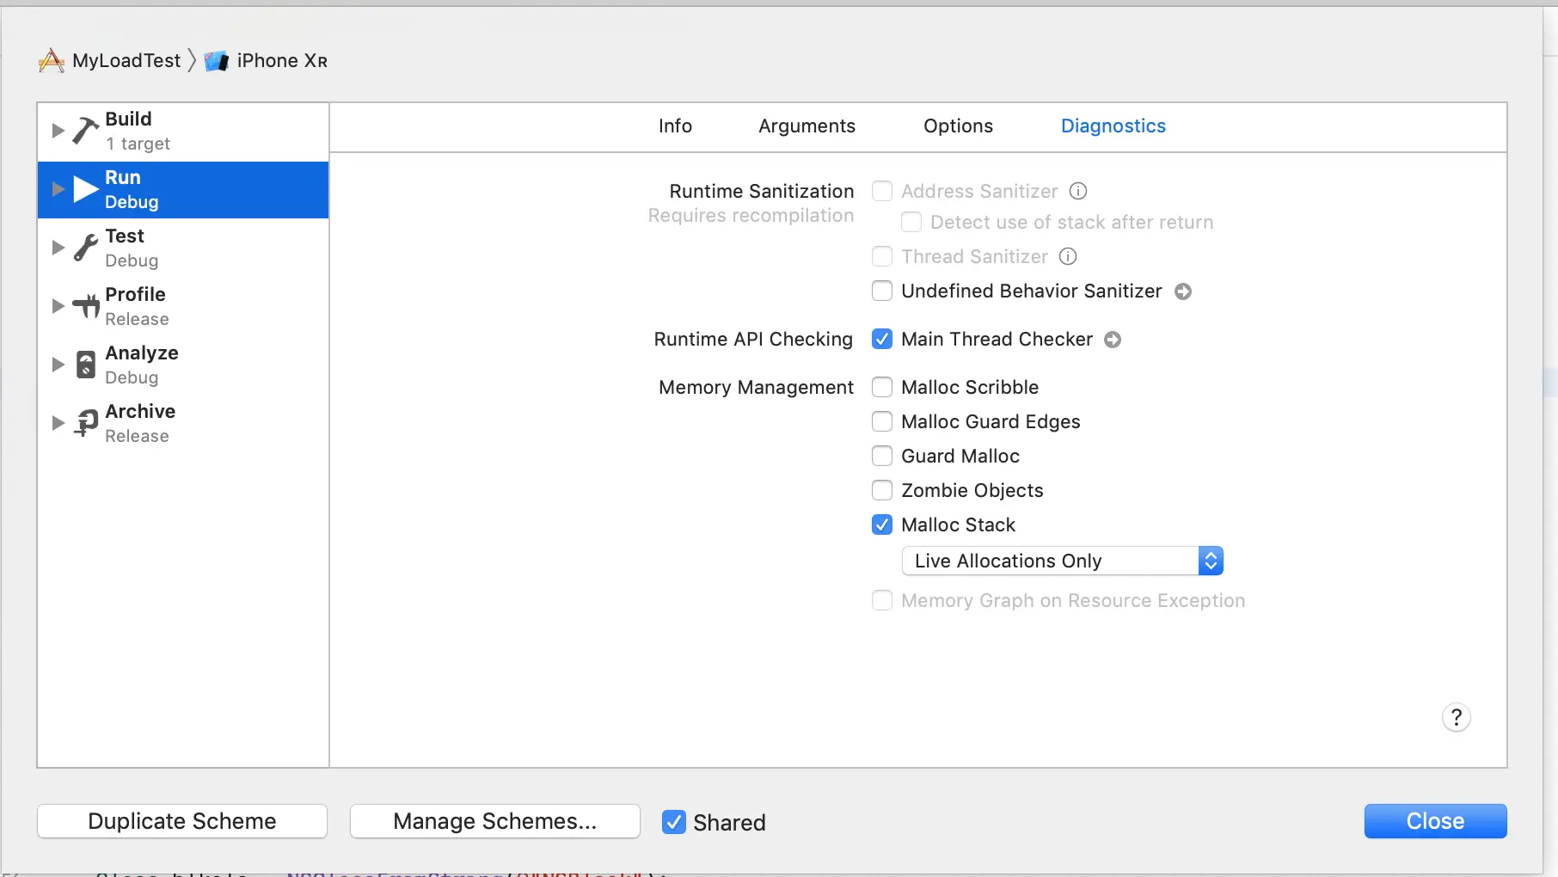Click the Build hammer icon
The height and width of the screenshot is (877, 1558).
pyautogui.click(x=85, y=131)
